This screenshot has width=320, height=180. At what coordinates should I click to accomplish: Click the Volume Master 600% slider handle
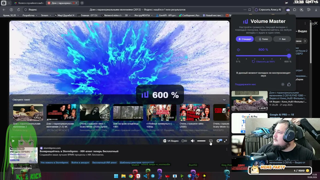coord(289,56)
